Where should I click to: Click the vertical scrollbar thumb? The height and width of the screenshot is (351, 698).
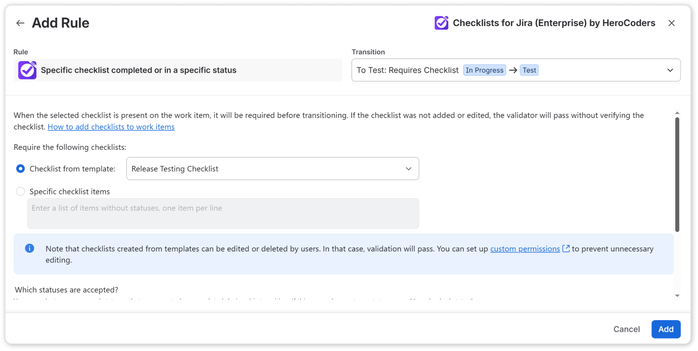click(677, 175)
